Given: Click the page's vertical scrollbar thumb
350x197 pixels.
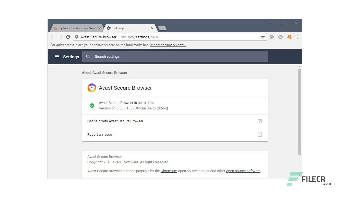Looking at the screenshot, I should click(x=299, y=112).
